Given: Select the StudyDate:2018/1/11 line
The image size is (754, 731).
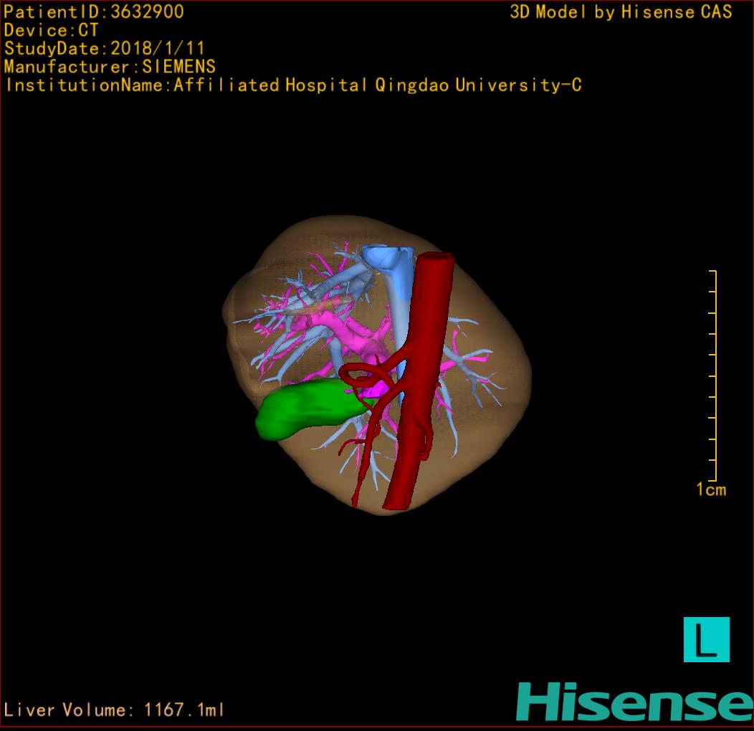Looking at the screenshot, I should click(x=105, y=49).
